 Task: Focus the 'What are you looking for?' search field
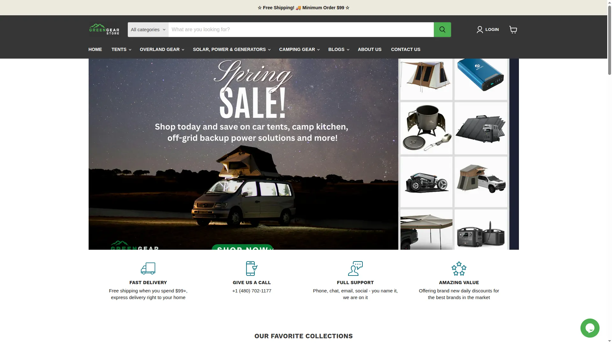[x=301, y=30]
